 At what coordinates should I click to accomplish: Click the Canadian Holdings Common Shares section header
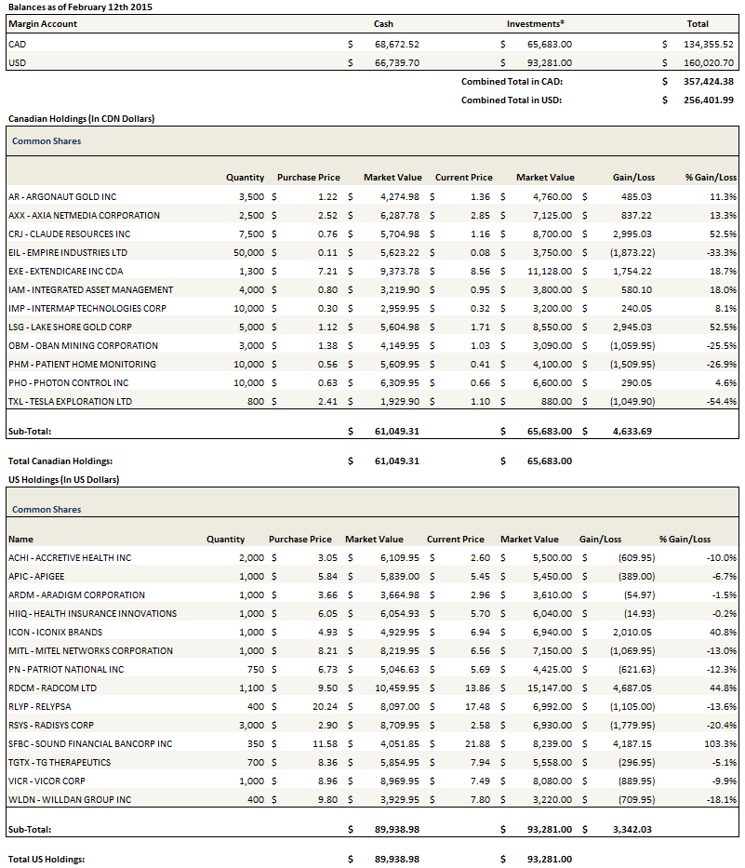coord(47,141)
